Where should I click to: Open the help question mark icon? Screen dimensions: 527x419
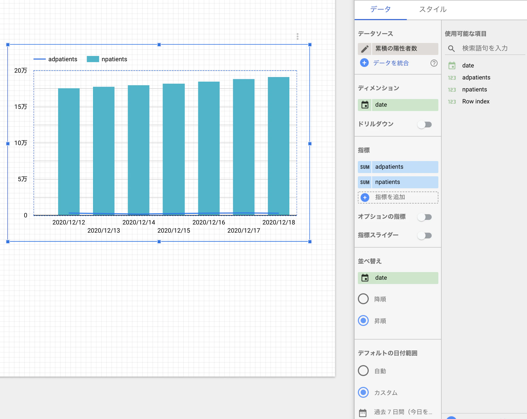pos(434,63)
